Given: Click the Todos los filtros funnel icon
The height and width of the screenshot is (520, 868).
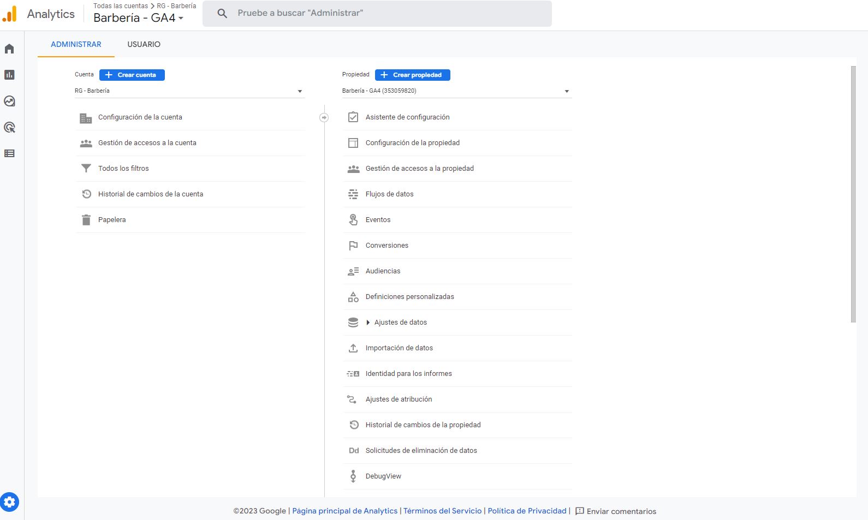Looking at the screenshot, I should click(x=86, y=169).
